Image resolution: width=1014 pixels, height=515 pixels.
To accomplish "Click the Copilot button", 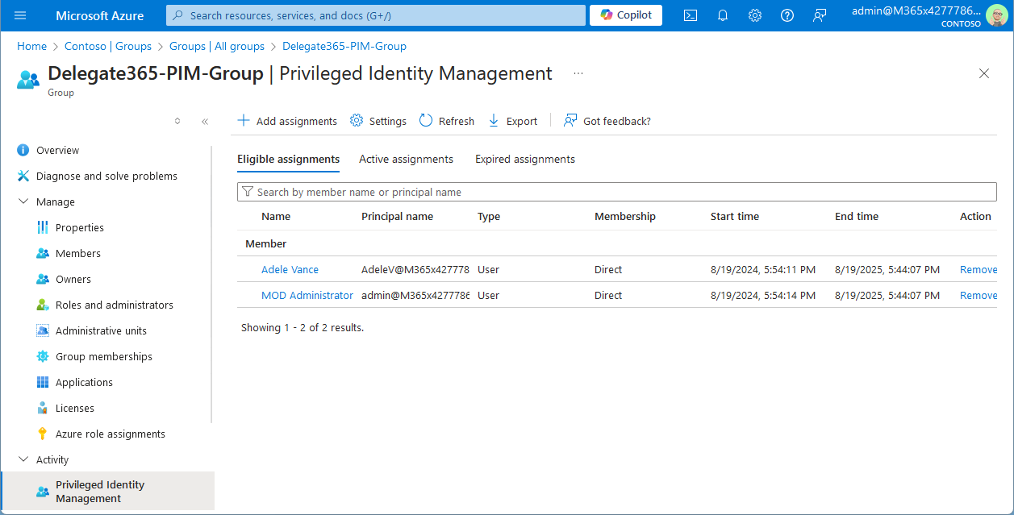I will pyautogui.click(x=626, y=15).
